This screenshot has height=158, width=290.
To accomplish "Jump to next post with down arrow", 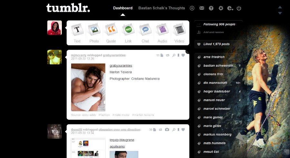I will (280, 13).
